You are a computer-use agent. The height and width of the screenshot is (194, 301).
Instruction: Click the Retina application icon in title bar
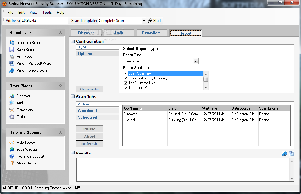(4, 4)
